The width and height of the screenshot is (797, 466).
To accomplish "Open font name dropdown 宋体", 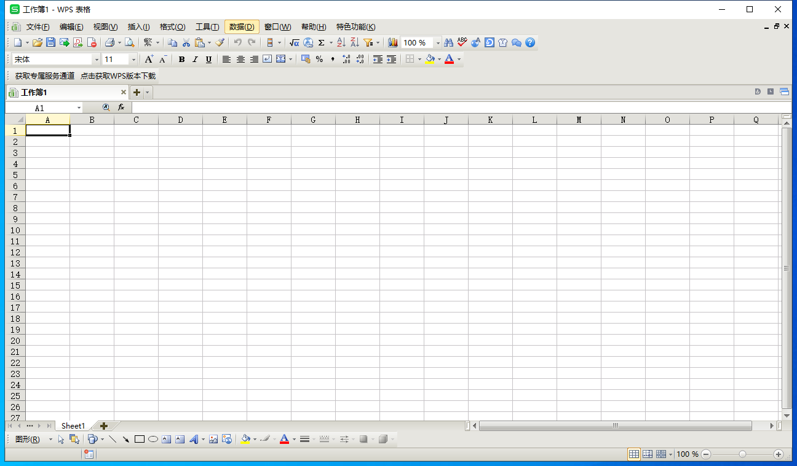I will (x=97, y=60).
